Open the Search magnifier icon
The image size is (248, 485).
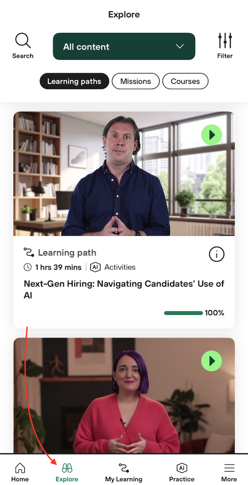point(23,41)
